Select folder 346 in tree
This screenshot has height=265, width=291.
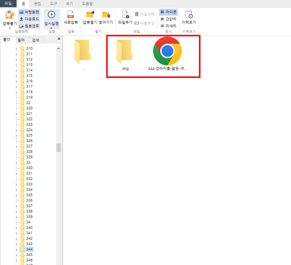click(29, 260)
